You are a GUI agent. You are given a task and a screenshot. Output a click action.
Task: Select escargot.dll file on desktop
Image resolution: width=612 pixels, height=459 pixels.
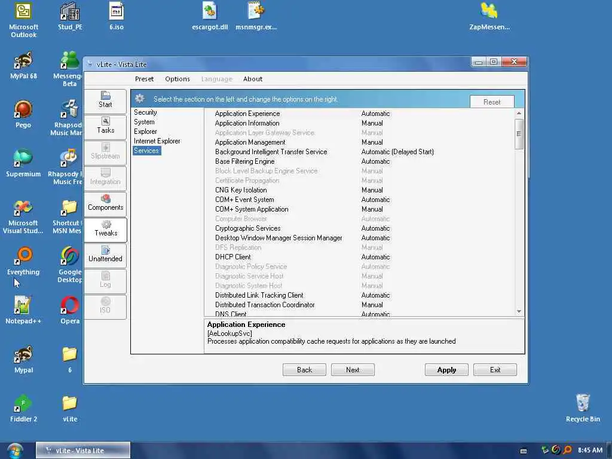pos(210,16)
